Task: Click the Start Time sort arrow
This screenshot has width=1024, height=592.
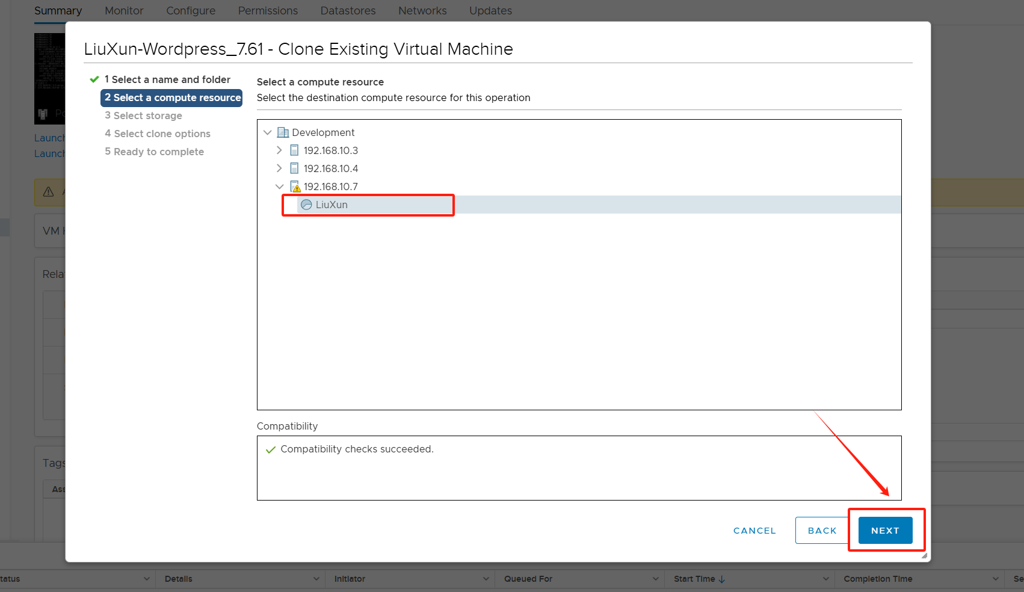Action: pyautogui.click(x=722, y=579)
